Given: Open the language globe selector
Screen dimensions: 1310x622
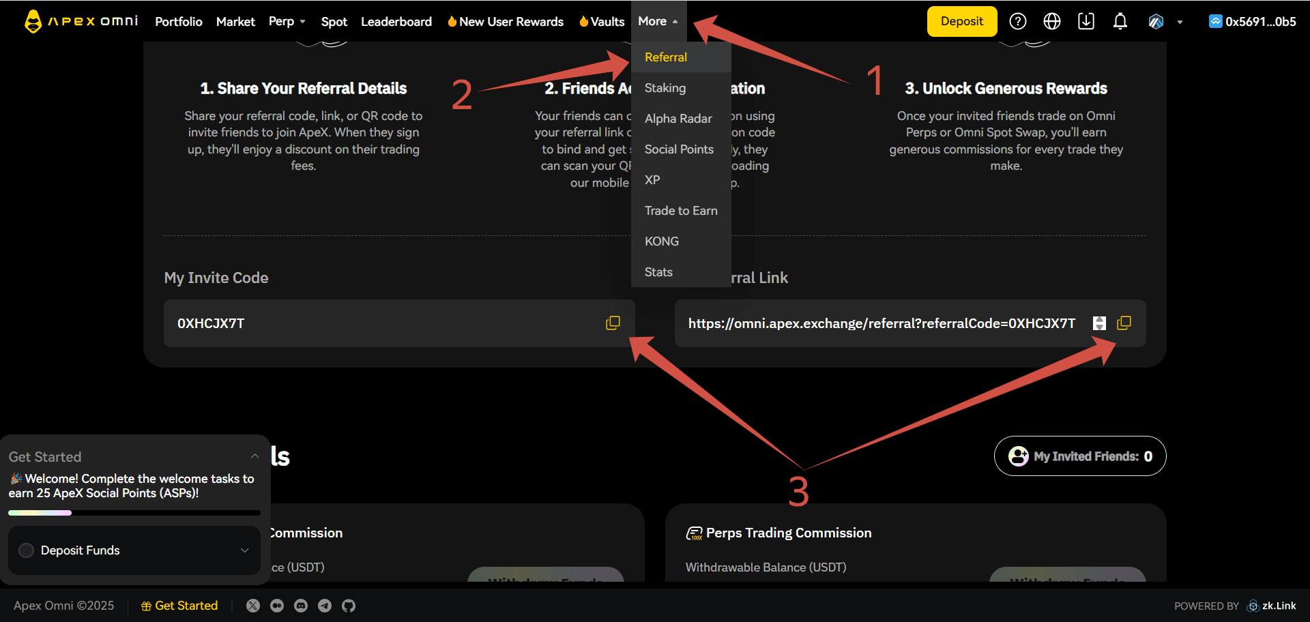Looking at the screenshot, I should tap(1051, 22).
